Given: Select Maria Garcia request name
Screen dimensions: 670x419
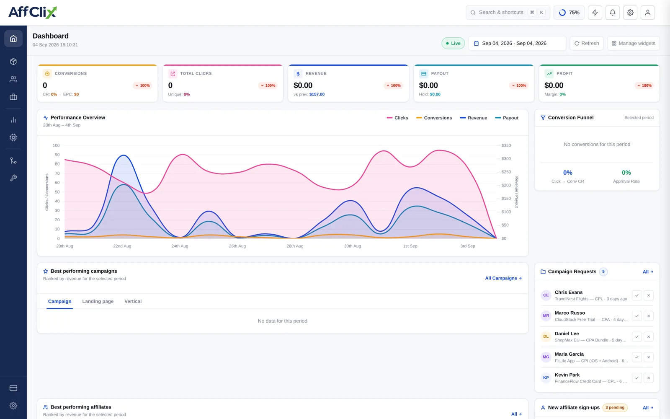Looking at the screenshot, I should [x=569, y=354].
